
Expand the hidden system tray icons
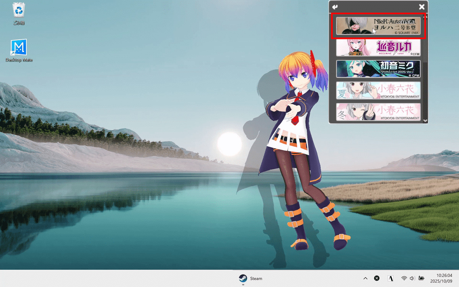tap(365, 278)
